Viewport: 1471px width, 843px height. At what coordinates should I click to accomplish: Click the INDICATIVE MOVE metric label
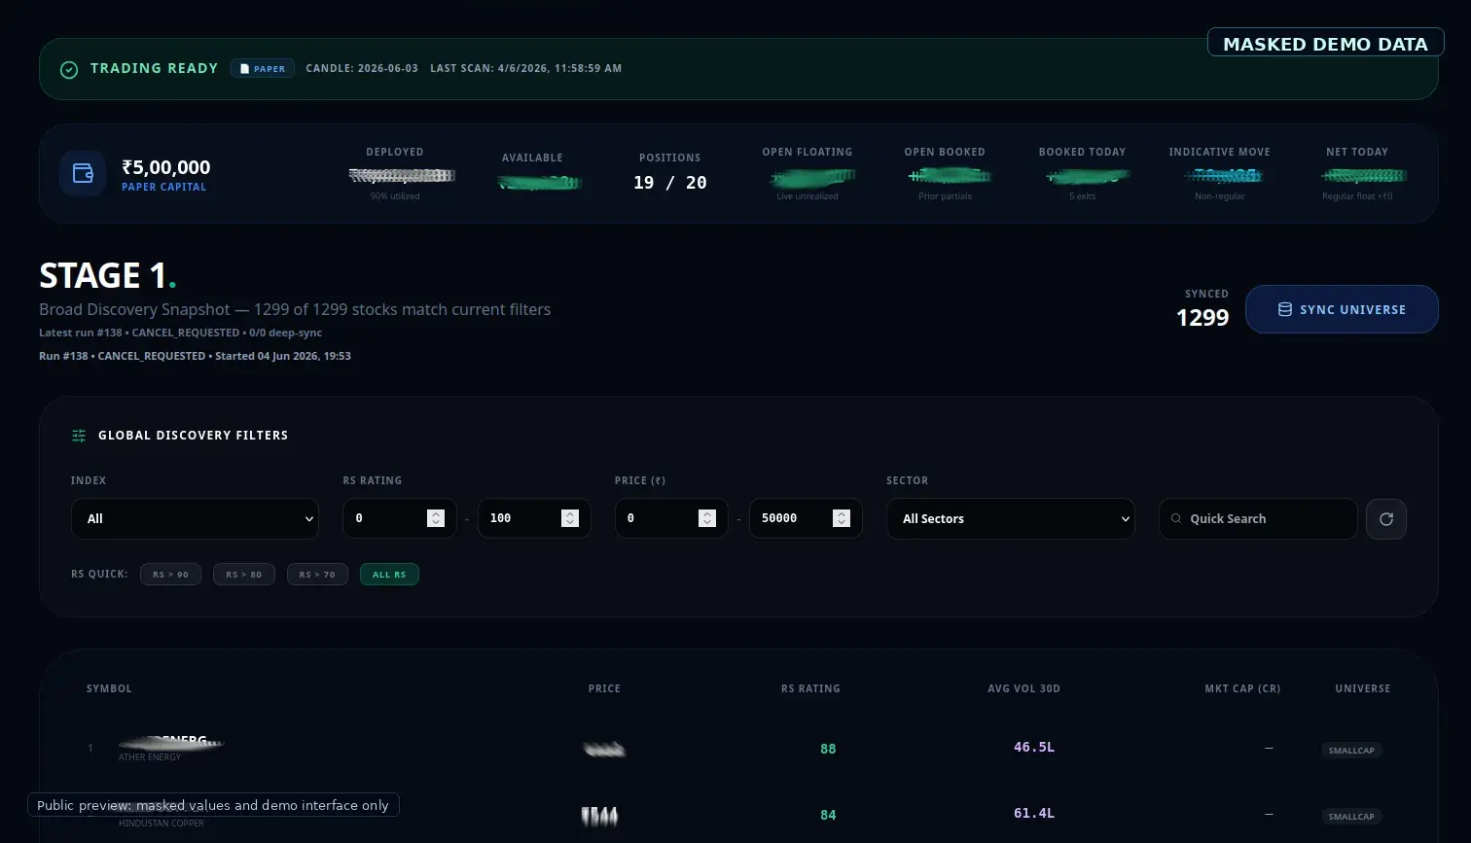[x=1220, y=152]
